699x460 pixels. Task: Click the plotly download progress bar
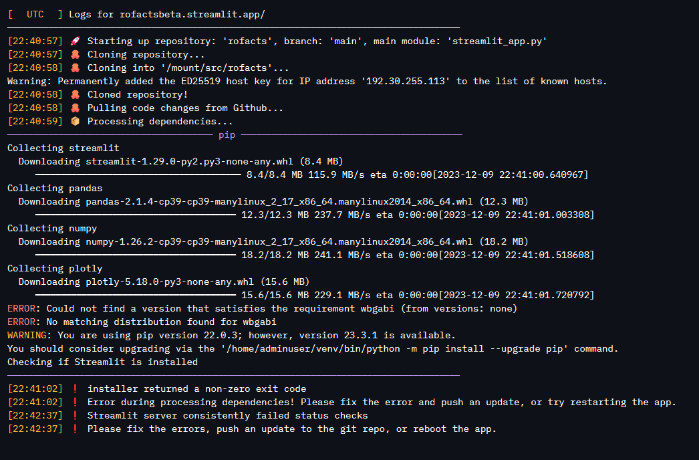point(134,296)
